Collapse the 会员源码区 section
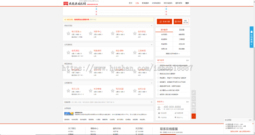The height and width of the screenshot is (135, 255). [x=152, y=45]
